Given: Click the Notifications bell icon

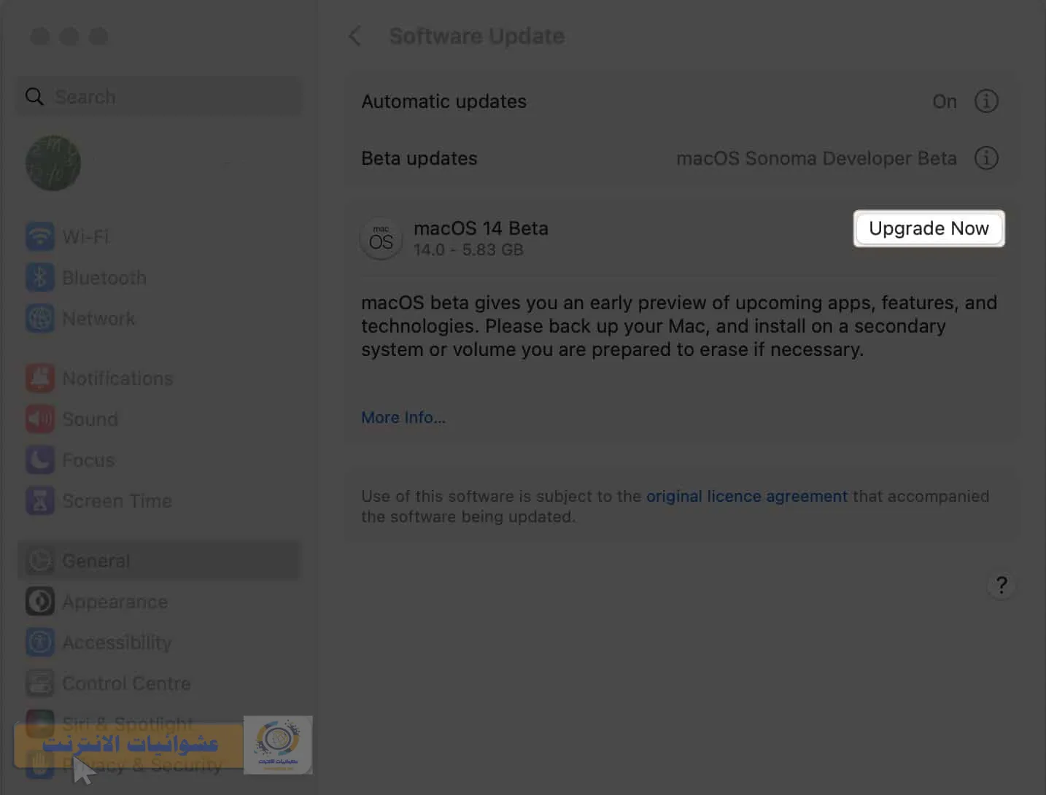Looking at the screenshot, I should 40,378.
